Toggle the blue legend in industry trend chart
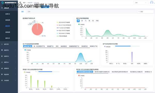Viewport: 155px width, 93px height. [x=28, y=50]
